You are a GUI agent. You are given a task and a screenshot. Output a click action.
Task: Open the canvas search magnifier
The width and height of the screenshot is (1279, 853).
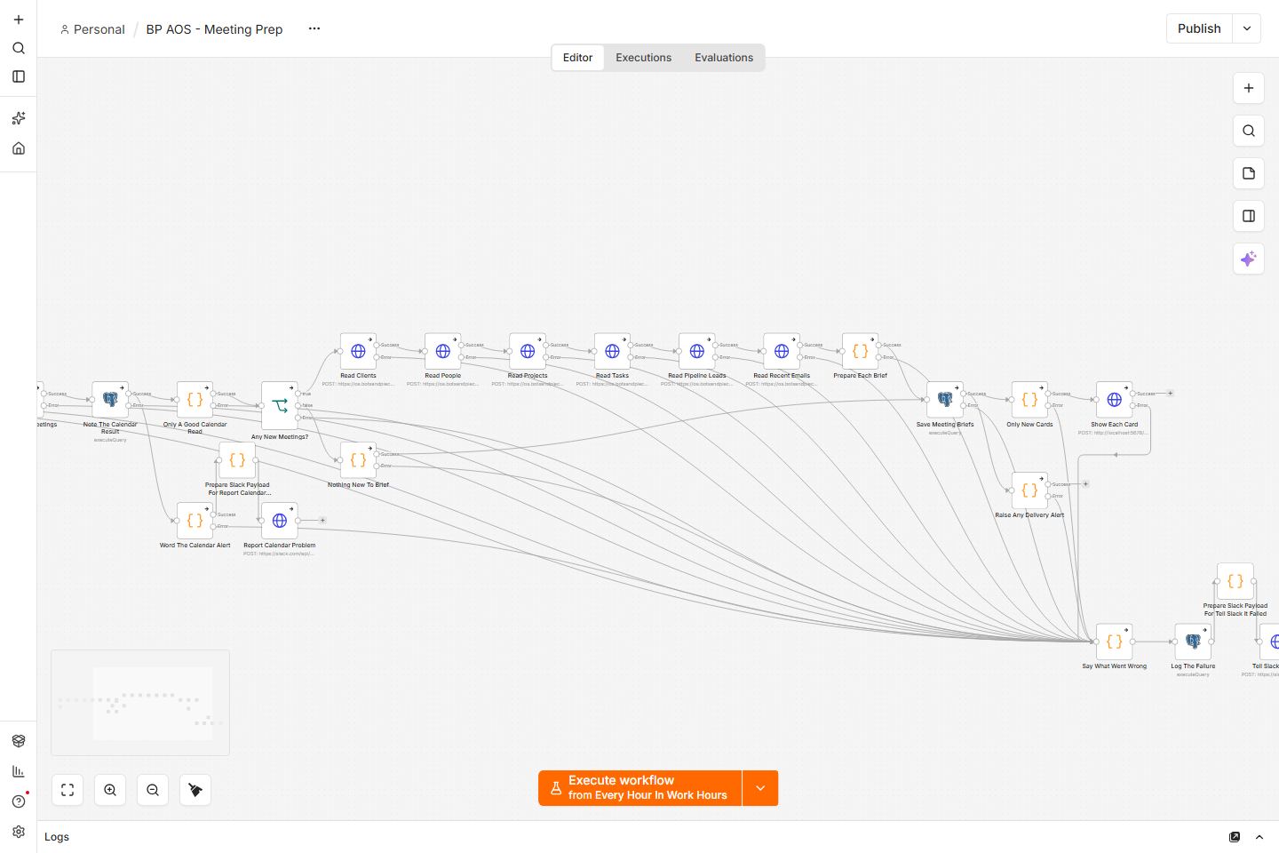1249,131
